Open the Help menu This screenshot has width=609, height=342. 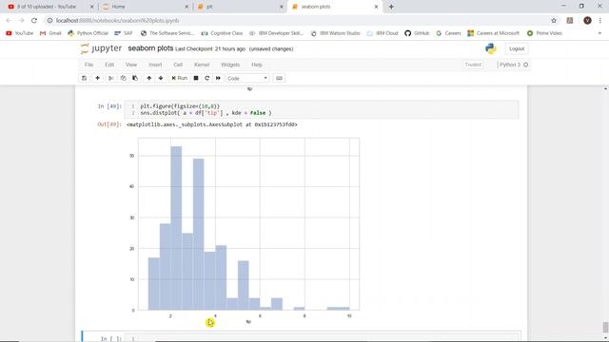pos(257,65)
